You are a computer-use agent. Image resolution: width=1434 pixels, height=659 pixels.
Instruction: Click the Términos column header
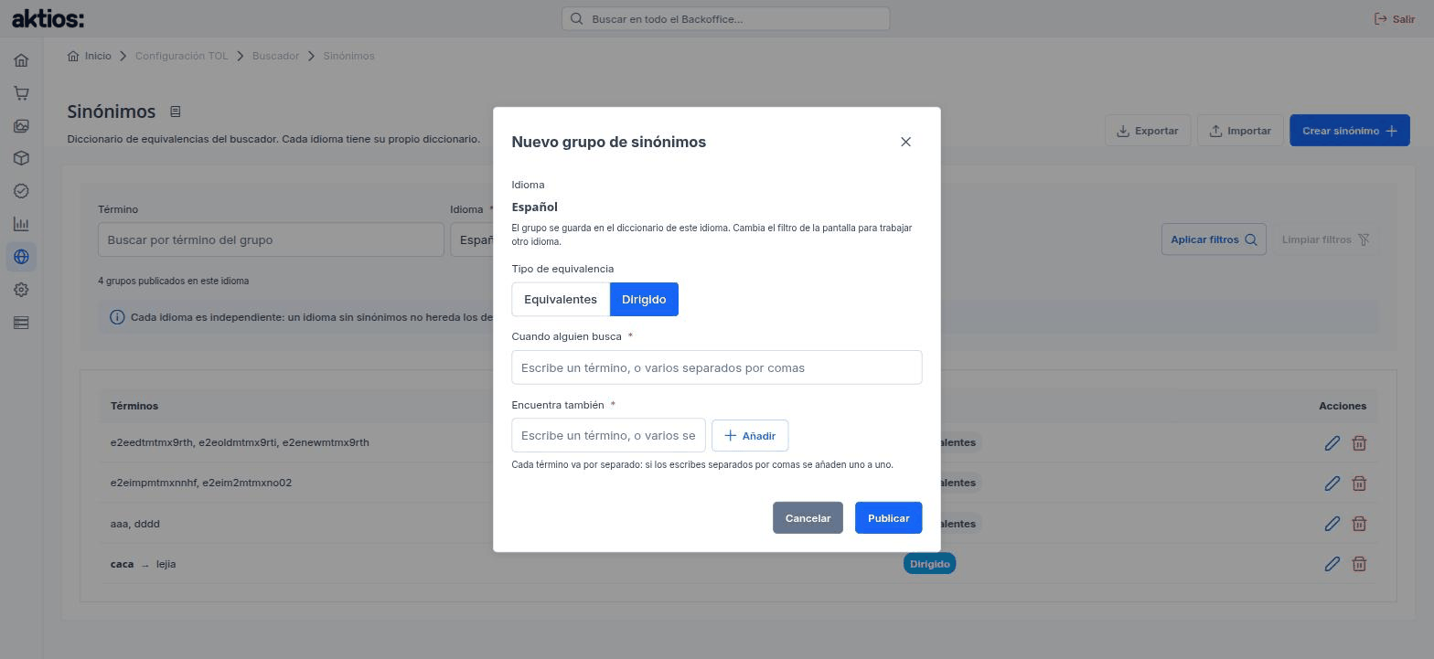pos(134,406)
